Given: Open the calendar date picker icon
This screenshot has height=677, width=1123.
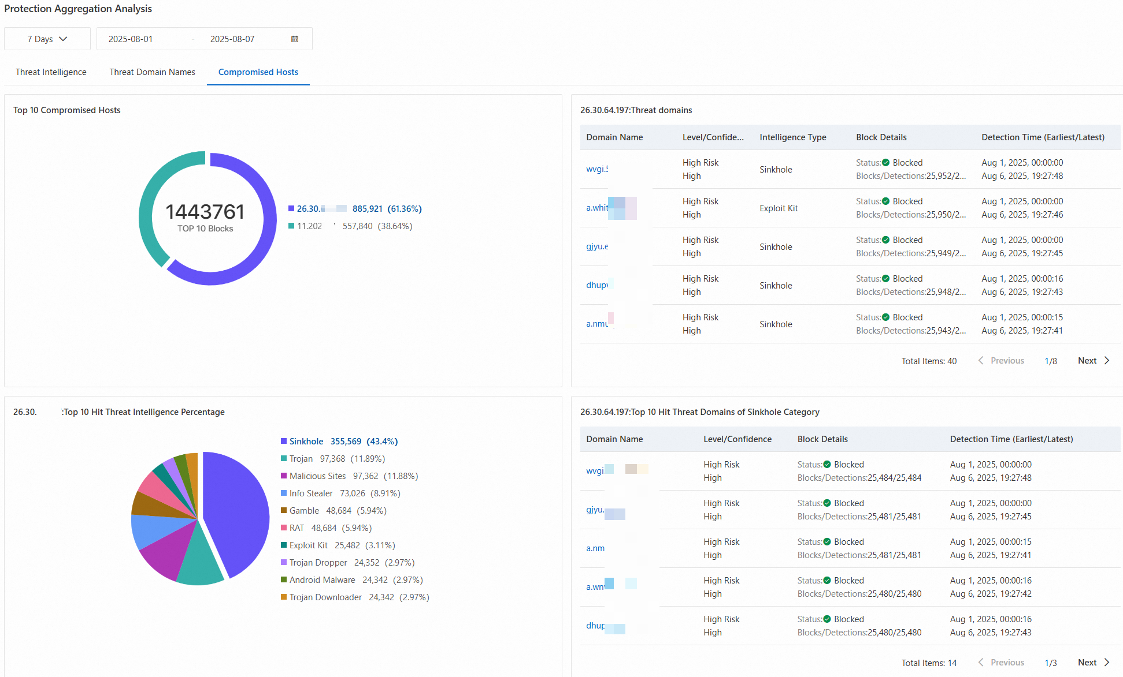Looking at the screenshot, I should click(x=295, y=39).
